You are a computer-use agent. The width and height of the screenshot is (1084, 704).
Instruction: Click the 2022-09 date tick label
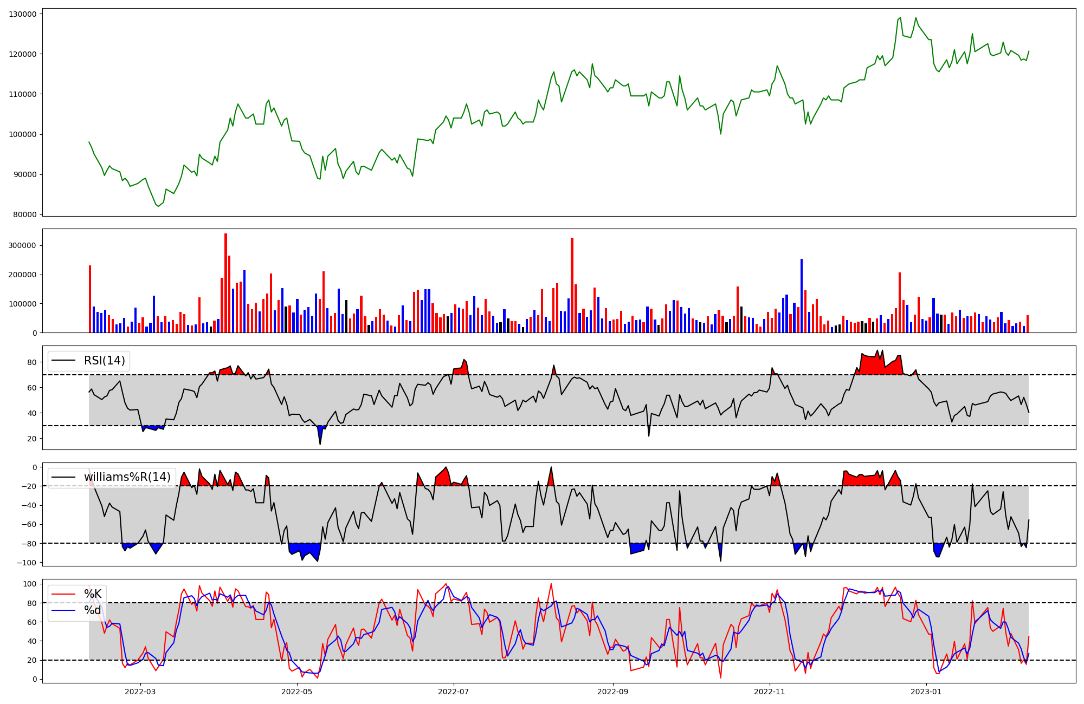point(612,692)
